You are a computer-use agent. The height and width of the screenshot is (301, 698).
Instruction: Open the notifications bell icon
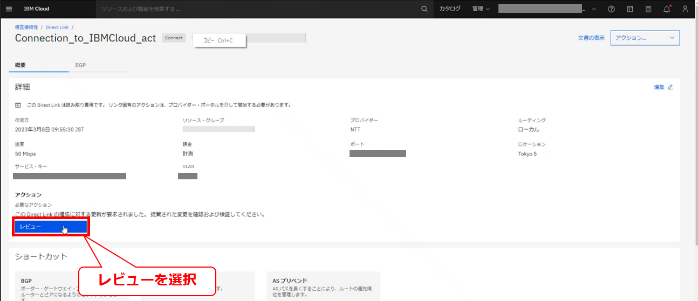click(667, 9)
